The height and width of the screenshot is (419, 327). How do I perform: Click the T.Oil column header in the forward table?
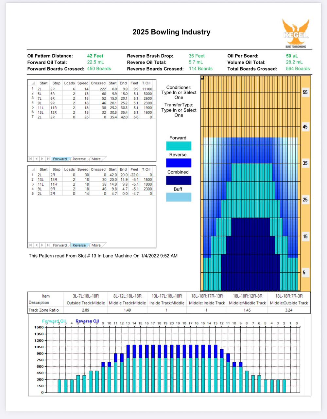click(x=146, y=83)
